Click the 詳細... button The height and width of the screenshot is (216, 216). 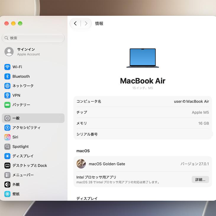point(200,180)
